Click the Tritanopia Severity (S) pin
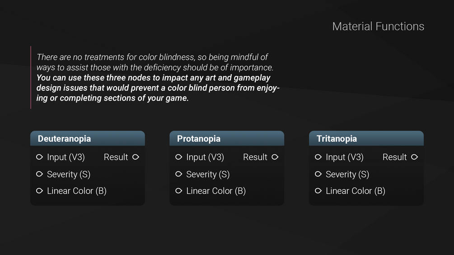 [318, 174]
